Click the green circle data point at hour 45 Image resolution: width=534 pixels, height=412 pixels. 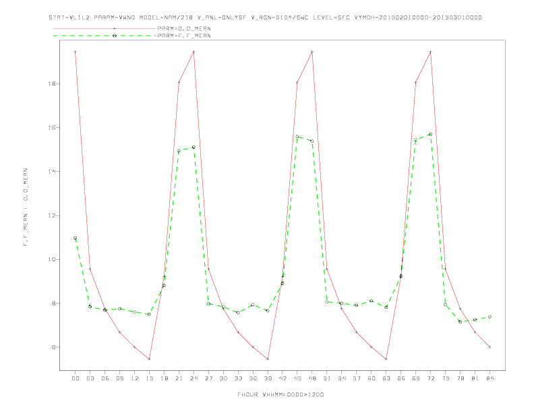coord(297,136)
